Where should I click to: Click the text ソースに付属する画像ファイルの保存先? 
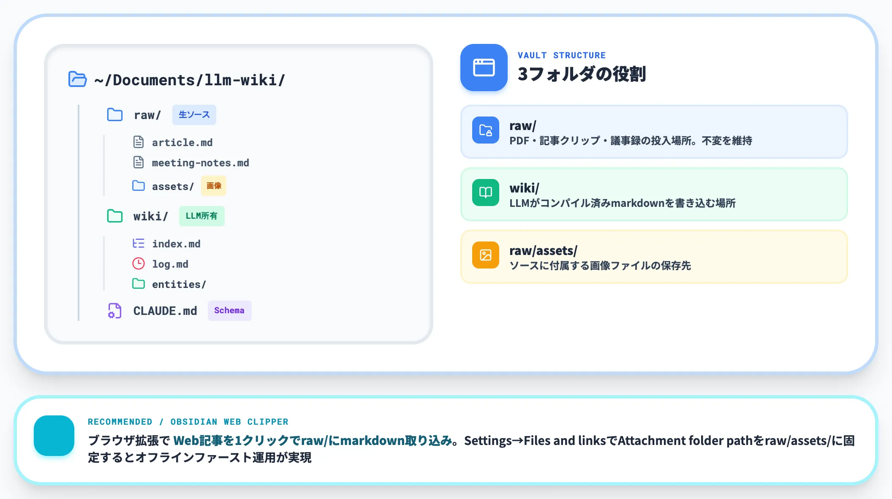click(600, 266)
